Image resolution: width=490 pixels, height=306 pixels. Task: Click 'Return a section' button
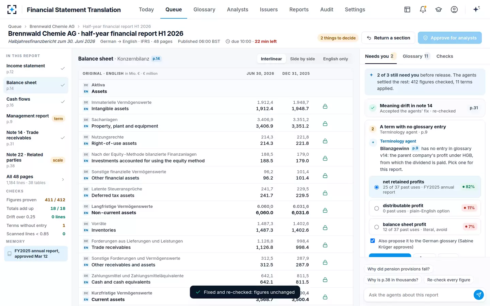pyautogui.click(x=388, y=38)
